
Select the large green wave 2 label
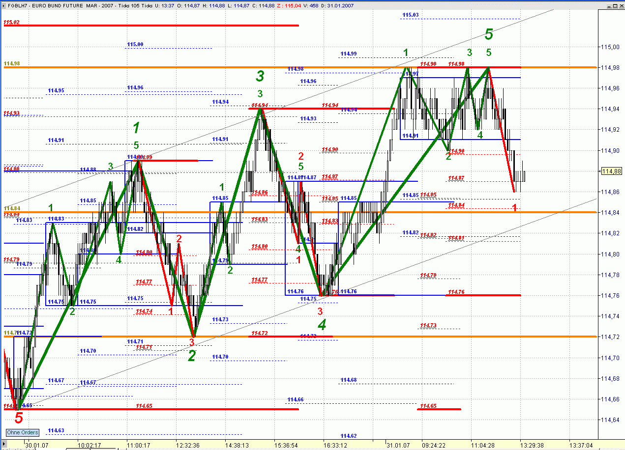tap(192, 356)
